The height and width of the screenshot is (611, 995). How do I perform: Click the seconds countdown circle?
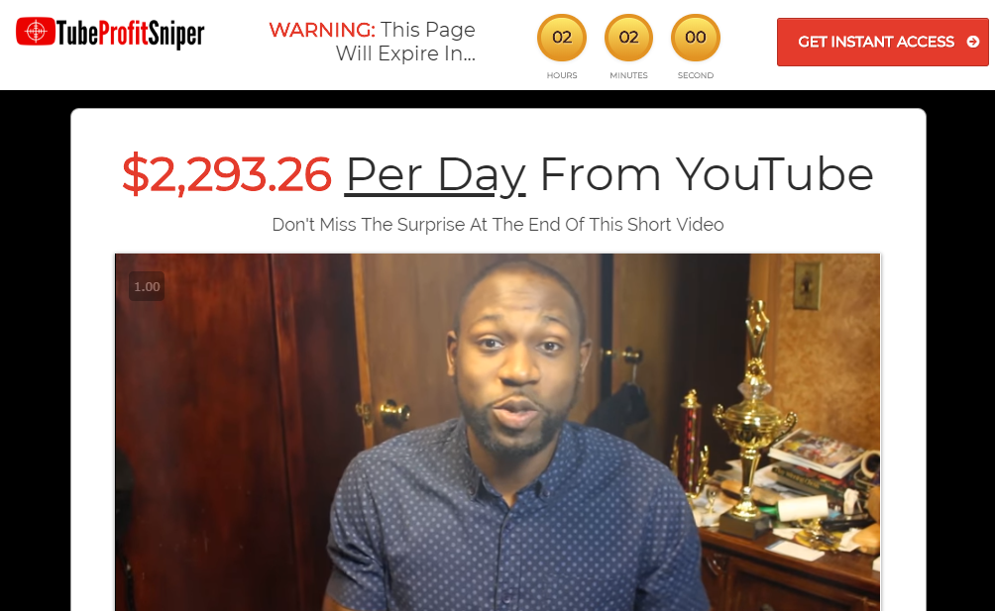point(696,38)
